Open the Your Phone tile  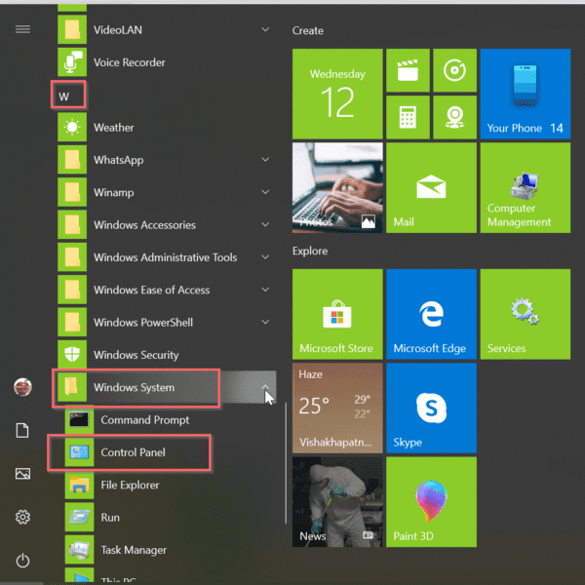pyautogui.click(x=525, y=94)
